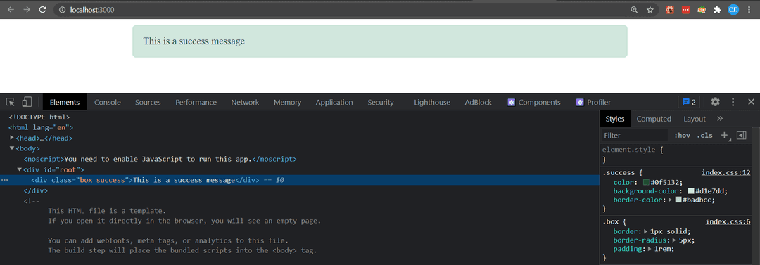
Task: Open the Memory tab
Action: [287, 102]
